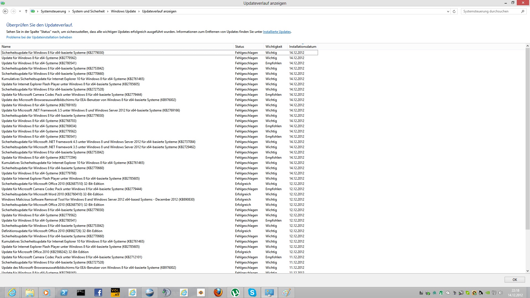Screen dimensions: 530x298
Task: Select the Definitionsupdate für Office 2010 KB982726 row
Action: pos(159,231)
